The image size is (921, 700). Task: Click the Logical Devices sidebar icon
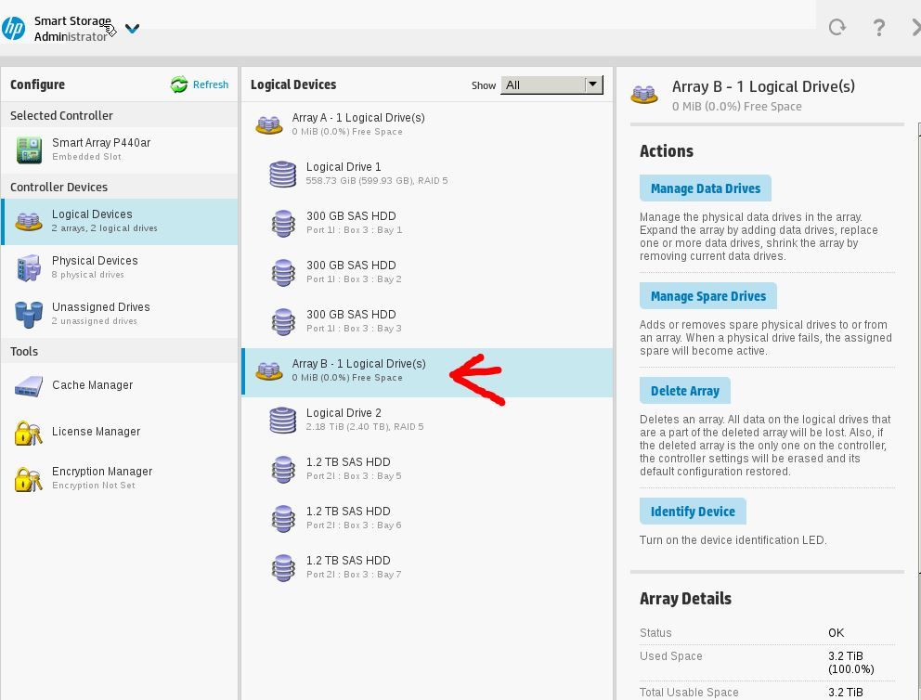click(x=28, y=221)
